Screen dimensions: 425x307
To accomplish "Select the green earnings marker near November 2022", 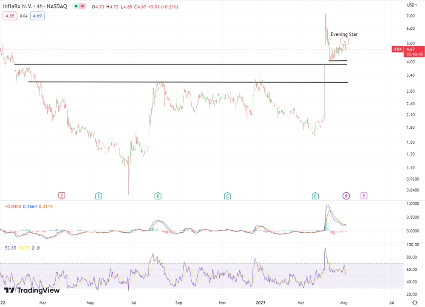I will [228, 196].
